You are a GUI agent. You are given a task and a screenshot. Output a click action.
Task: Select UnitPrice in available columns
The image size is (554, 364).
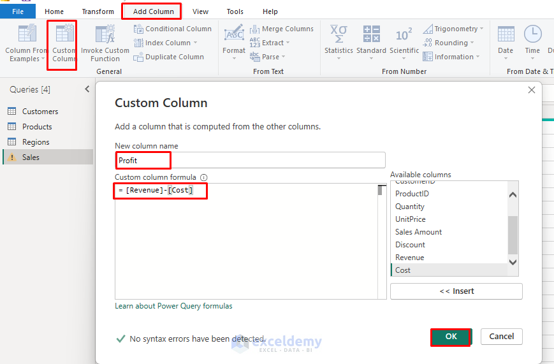pyautogui.click(x=449, y=219)
